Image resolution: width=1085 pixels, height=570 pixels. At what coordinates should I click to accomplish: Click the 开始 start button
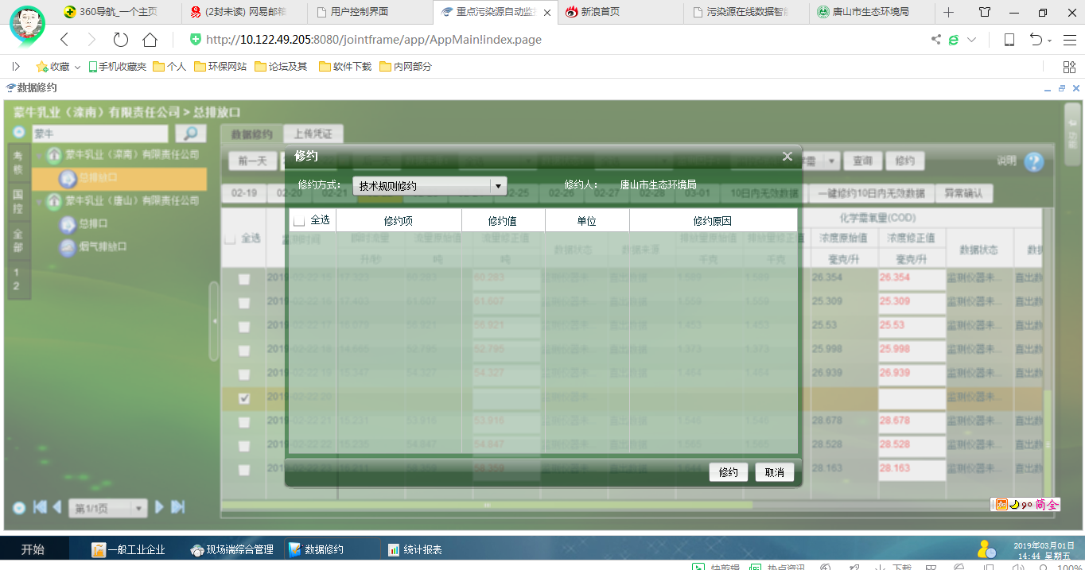(33, 549)
